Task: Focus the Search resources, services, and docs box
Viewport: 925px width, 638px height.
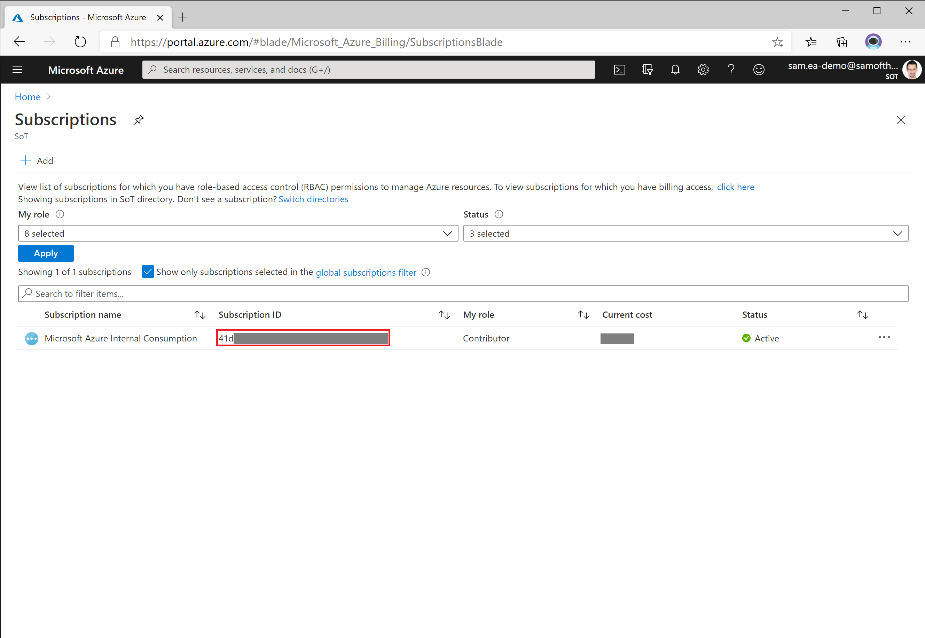Action: 369,70
